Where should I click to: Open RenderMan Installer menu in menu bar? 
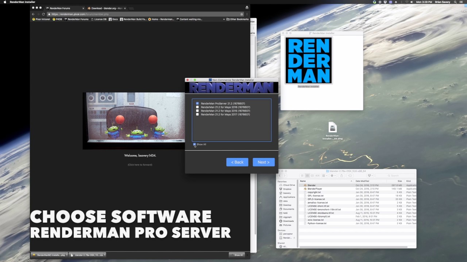click(x=22, y=2)
